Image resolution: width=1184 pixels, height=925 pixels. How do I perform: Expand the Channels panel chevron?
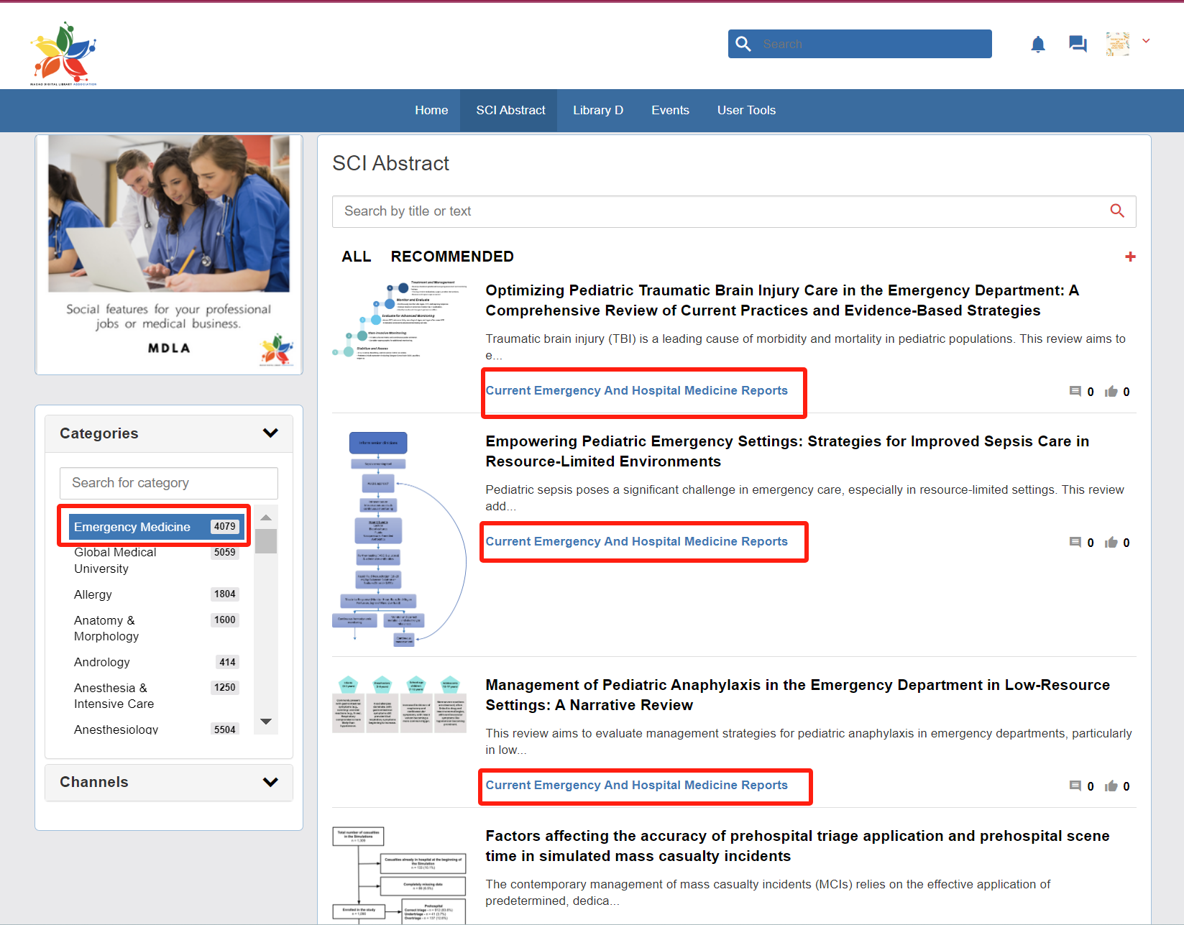point(270,782)
